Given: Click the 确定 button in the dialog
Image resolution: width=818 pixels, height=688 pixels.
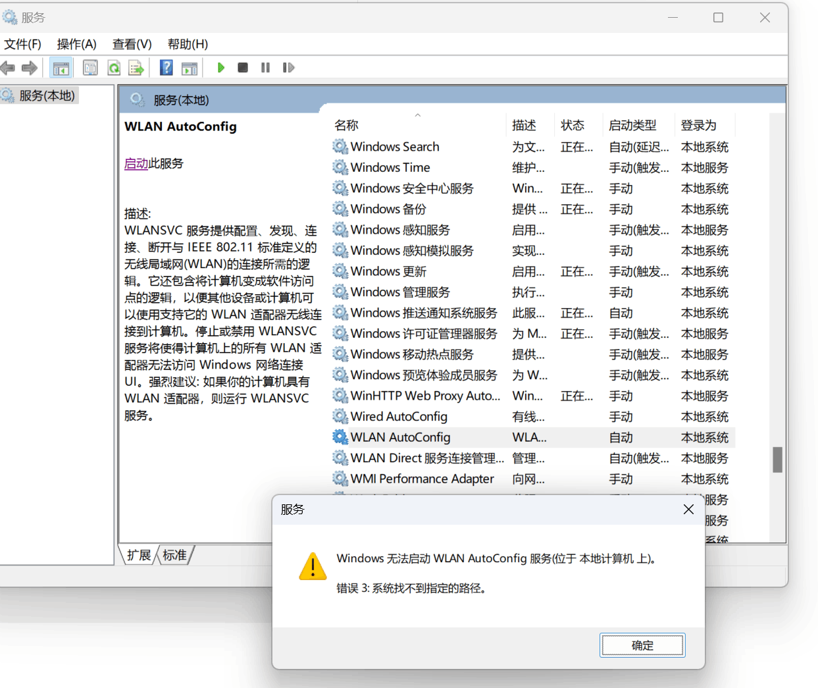Looking at the screenshot, I should click(x=642, y=645).
